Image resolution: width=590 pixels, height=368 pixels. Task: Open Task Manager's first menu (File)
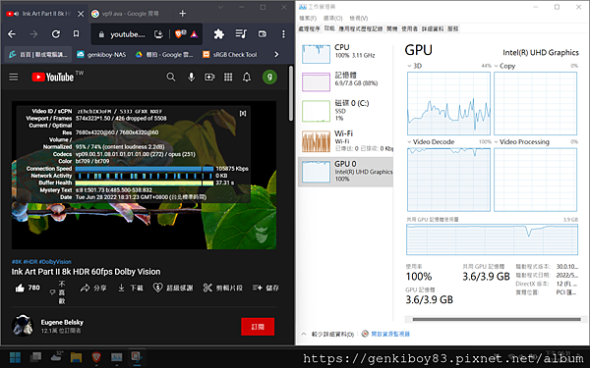click(x=308, y=18)
